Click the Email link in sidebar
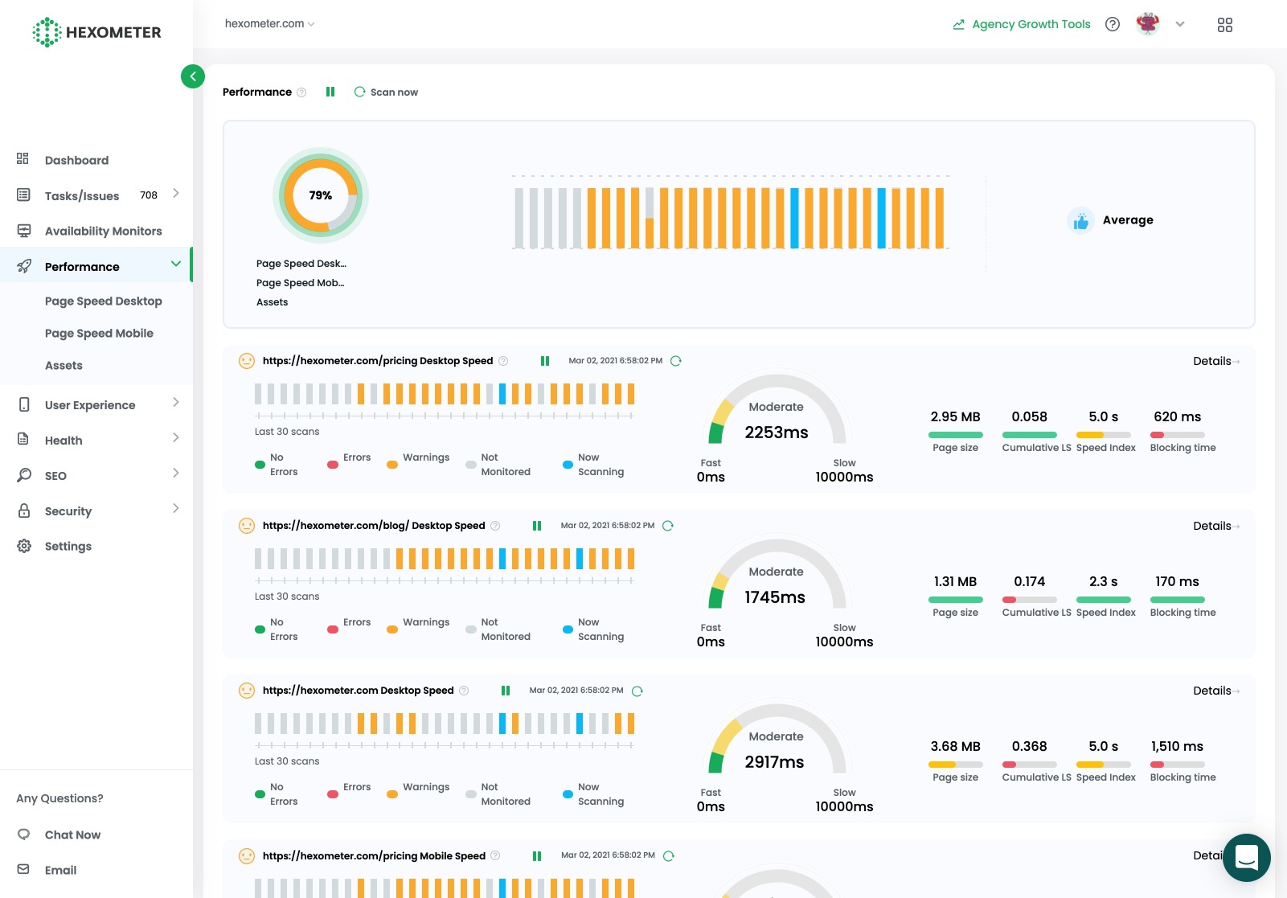The width and height of the screenshot is (1287, 898). (x=60, y=870)
